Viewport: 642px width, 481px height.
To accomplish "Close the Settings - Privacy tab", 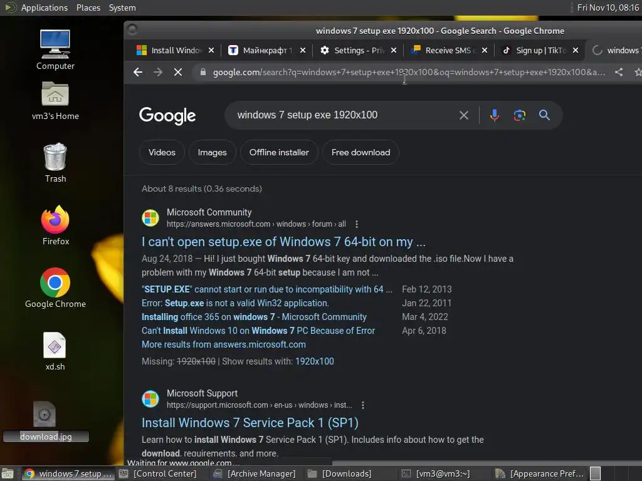I will click(394, 50).
